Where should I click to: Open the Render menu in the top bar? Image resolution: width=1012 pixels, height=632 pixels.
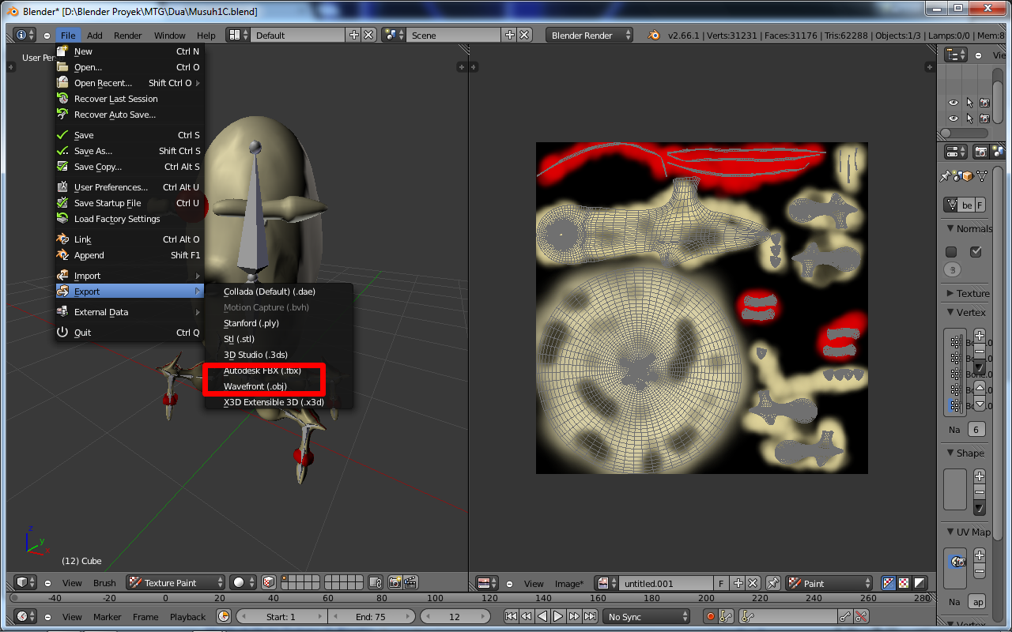pyautogui.click(x=126, y=35)
